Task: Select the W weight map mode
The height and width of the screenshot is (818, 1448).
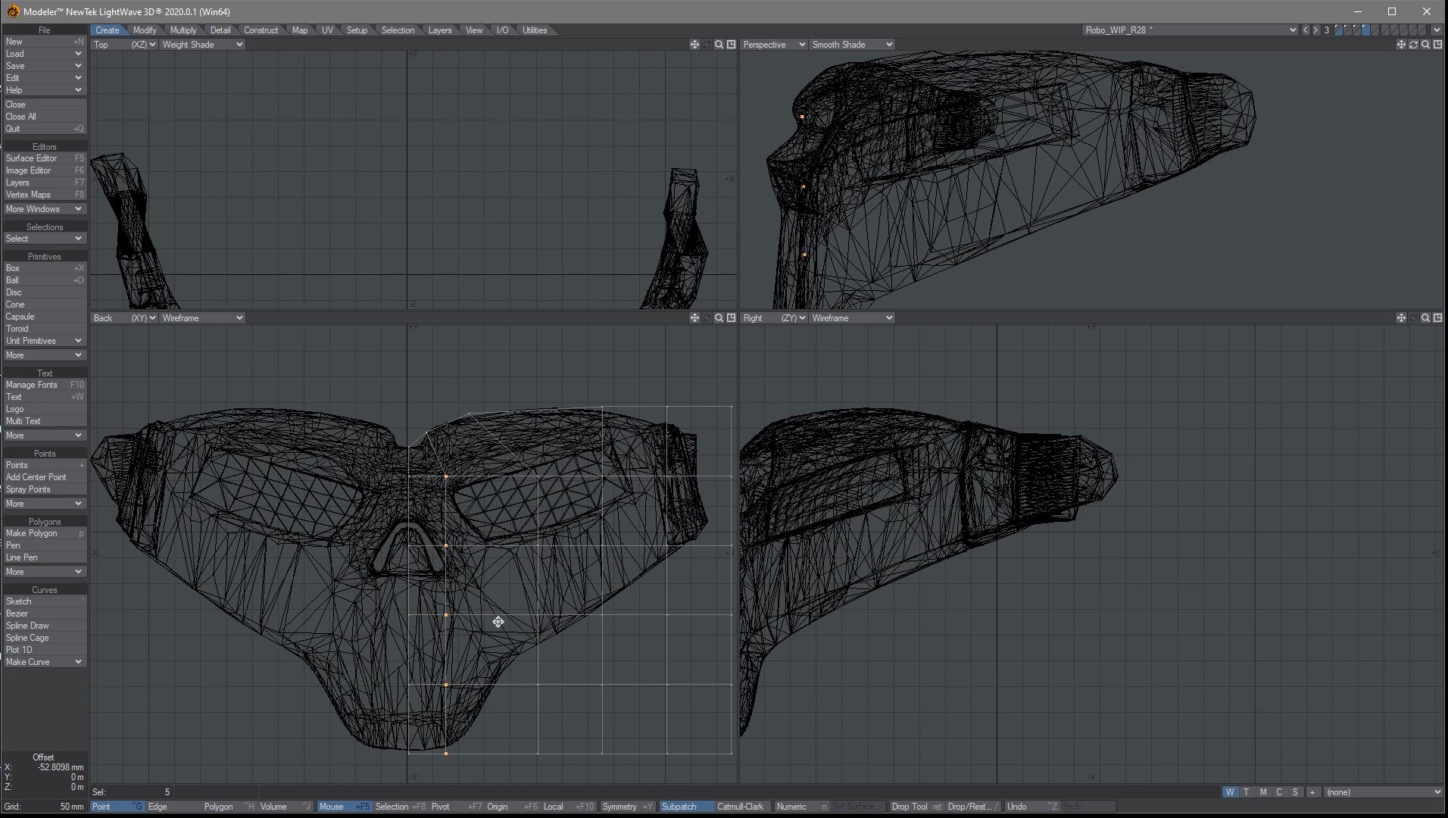Action: [x=1230, y=792]
